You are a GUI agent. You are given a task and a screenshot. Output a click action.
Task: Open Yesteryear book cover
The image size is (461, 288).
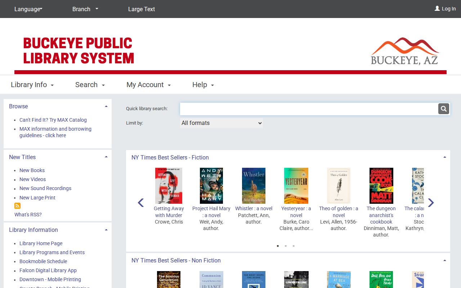[x=296, y=186]
